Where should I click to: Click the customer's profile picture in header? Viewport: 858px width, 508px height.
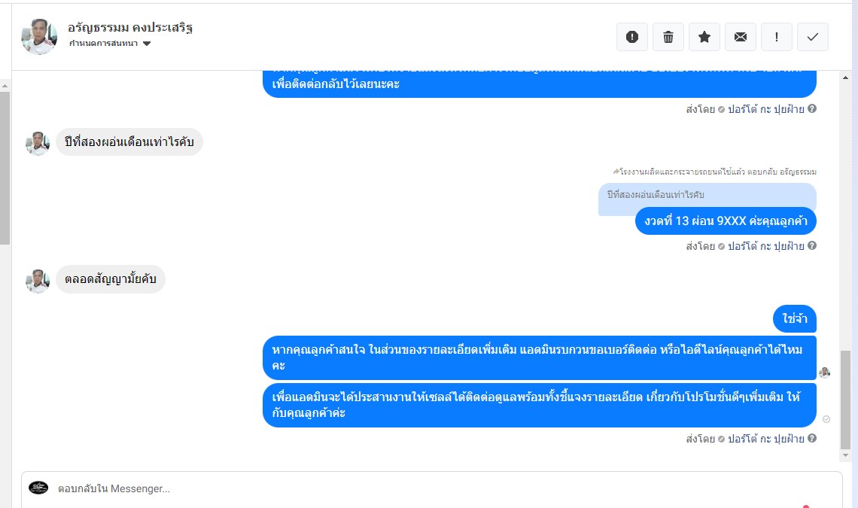[x=39, y=36]
